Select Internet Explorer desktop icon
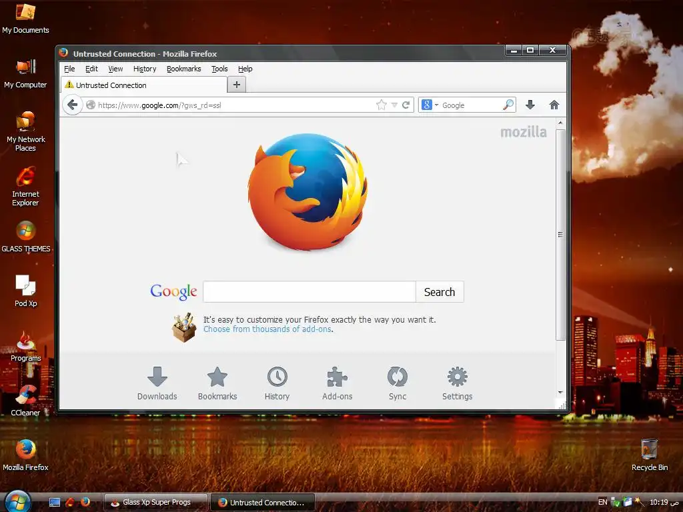The width and height of the screenshot is (683, 512). tap(25, 187)
